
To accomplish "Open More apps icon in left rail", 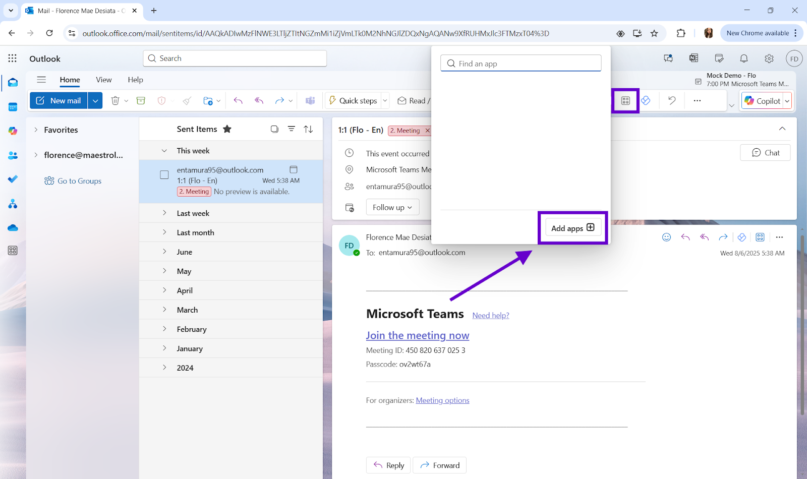I will tap(13, 251).
